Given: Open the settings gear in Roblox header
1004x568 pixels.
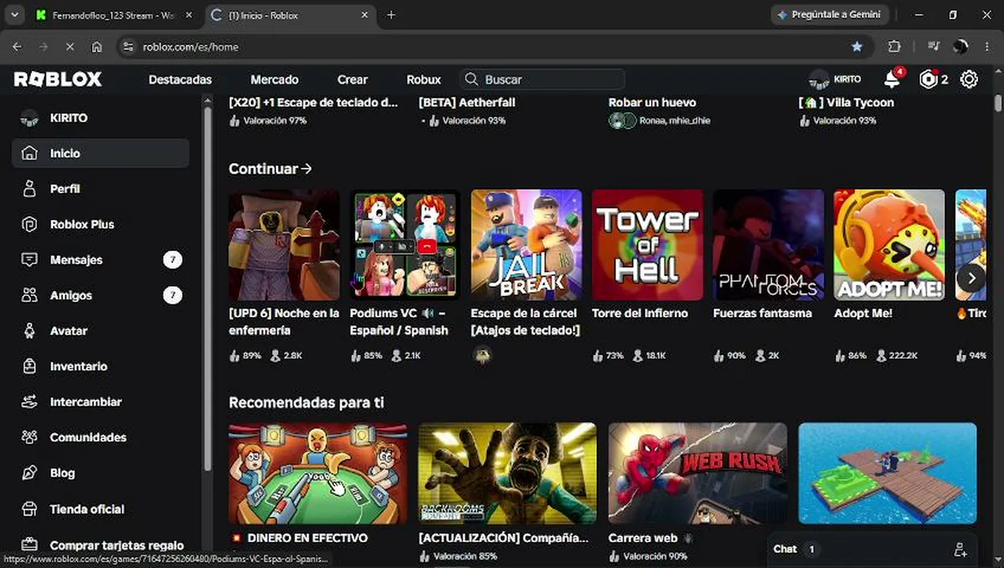Looking at the screenshot, I should pos(968,79).
